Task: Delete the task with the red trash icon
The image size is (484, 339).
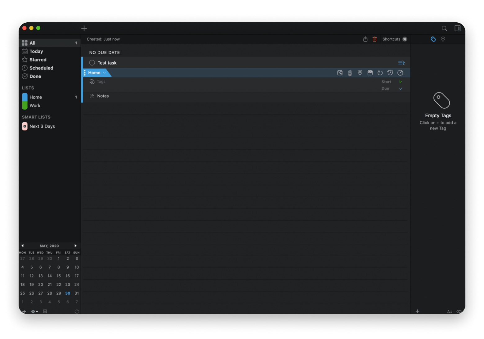Action: pyautogui.click(x=374, y=39)
